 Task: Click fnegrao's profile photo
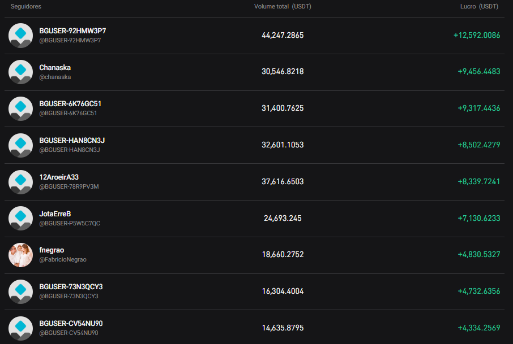point(21,255)
